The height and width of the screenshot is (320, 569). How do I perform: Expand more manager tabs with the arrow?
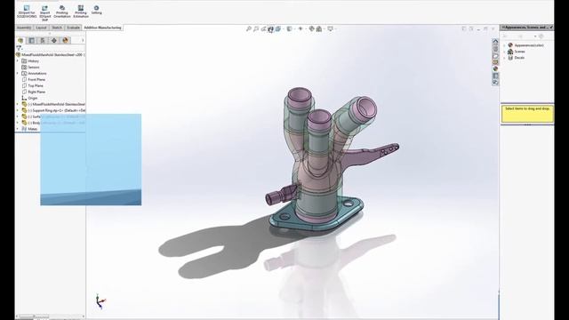(83, 40)
